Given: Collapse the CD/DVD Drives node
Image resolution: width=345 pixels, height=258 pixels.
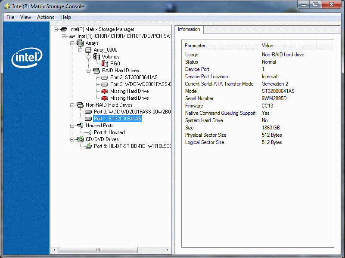Looking at the screenshot, I should 72,139.
